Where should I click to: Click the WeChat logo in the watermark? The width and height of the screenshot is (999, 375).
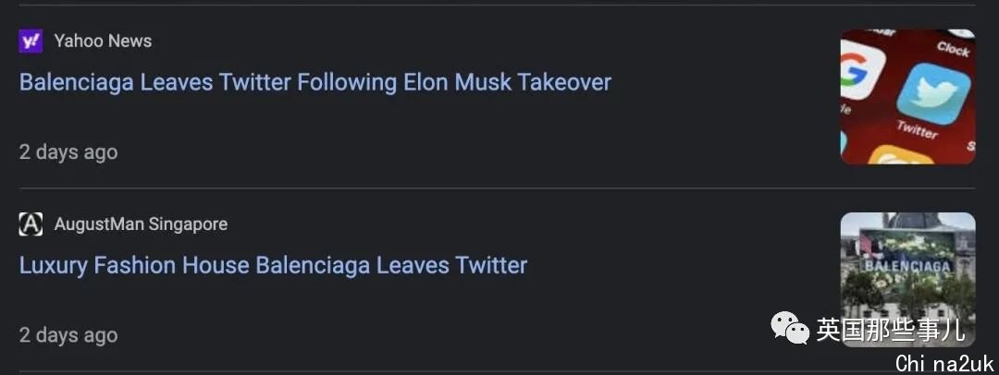tap(790, 327)
